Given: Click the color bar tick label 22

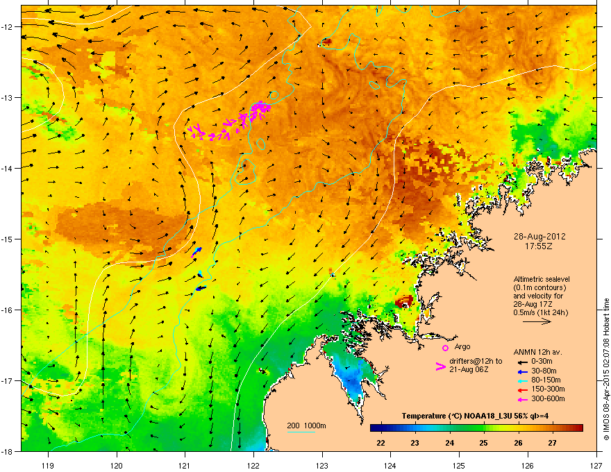Looking at the screenshot, I should pyautogui.click(x=380, y=443).
